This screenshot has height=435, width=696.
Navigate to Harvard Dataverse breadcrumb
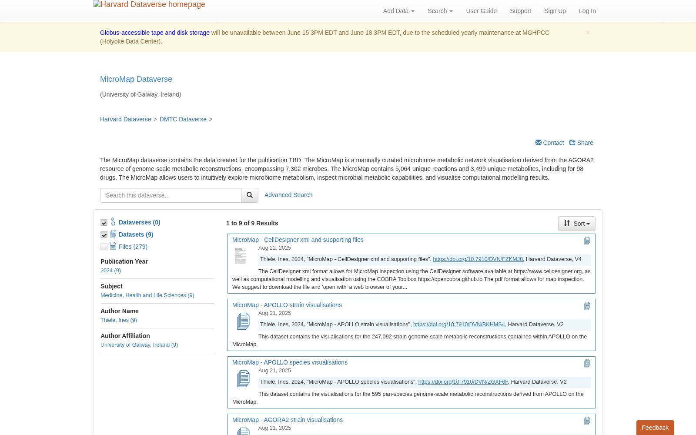coord(125,119)
